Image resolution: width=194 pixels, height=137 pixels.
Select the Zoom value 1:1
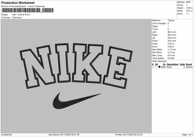(x=188, y=14)
